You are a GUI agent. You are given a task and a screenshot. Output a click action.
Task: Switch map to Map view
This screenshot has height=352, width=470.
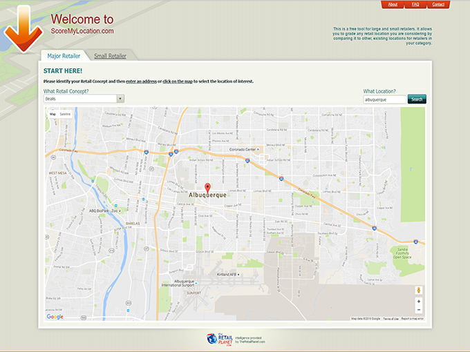(53, 114)
